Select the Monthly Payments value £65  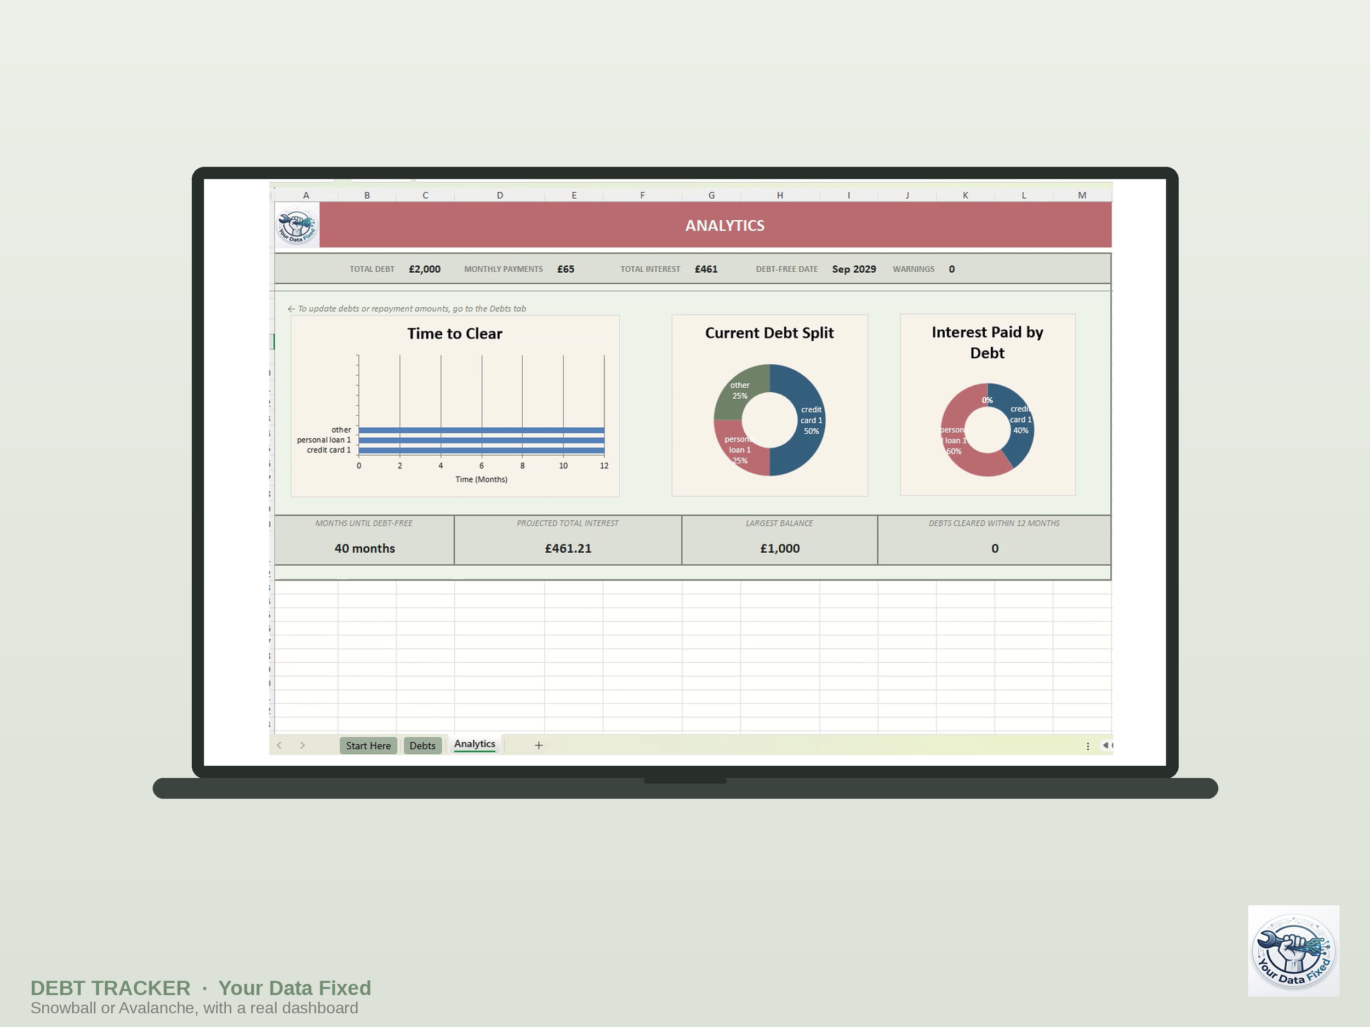pos(566,269)
